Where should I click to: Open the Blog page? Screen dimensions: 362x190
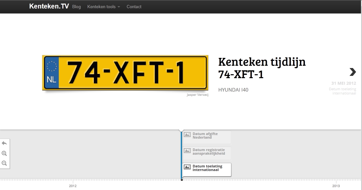76,7
